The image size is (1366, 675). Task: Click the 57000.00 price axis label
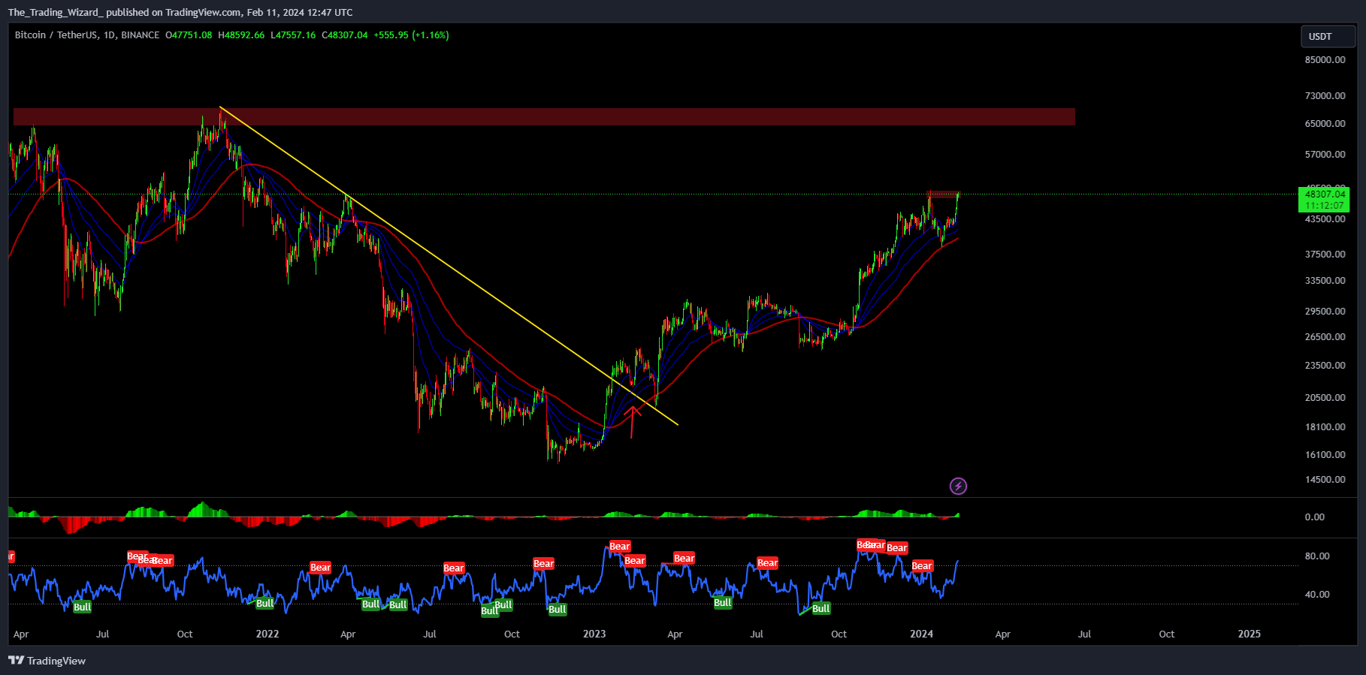[x=1325, y=155]
